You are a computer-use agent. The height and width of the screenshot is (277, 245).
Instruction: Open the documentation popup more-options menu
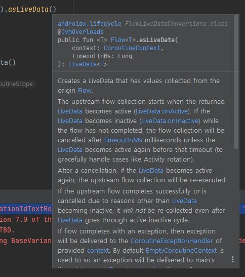[x=233, y=259]
